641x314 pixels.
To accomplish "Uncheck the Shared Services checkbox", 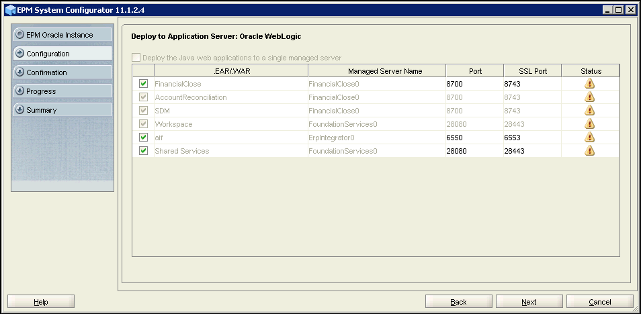I will [143, 151].
